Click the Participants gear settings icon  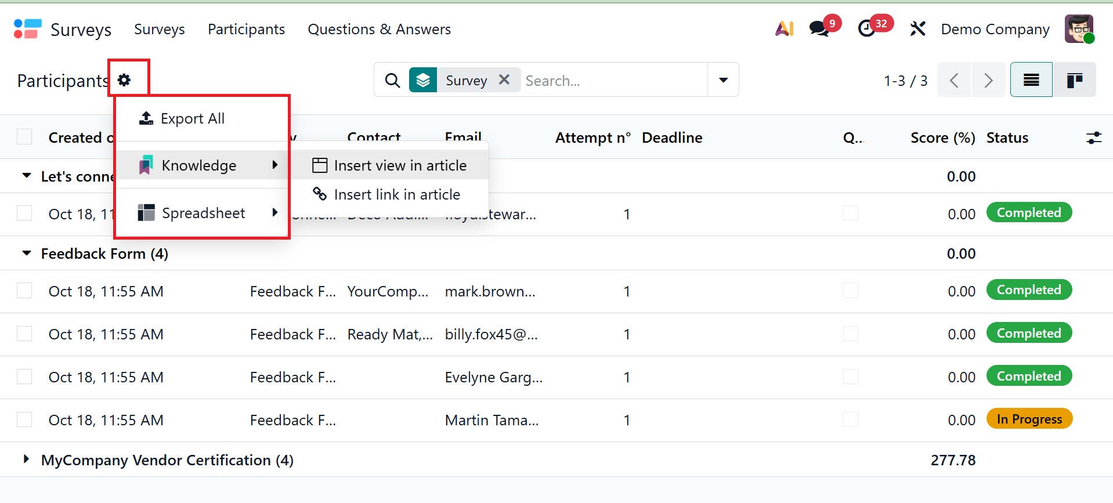[x=124, y=79]
